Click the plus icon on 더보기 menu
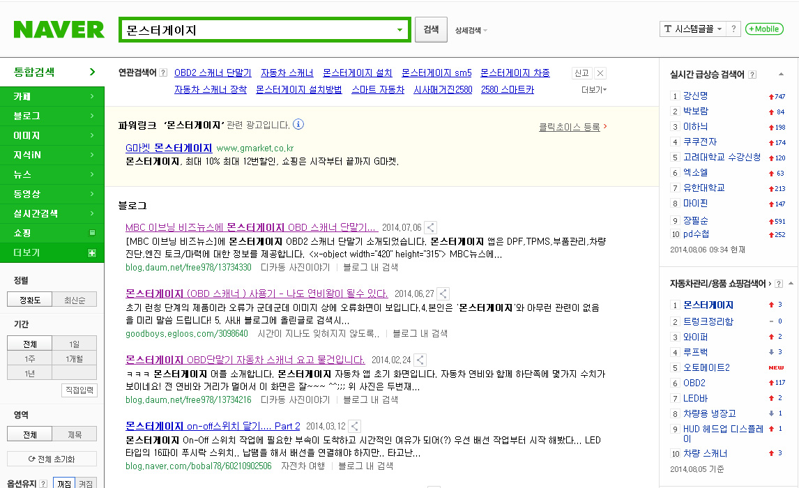 (x=92, y=253)
